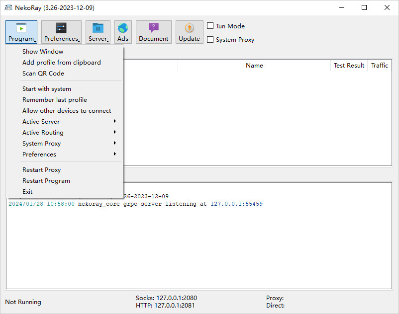Toggle Remember last profile option

point(64,100)
